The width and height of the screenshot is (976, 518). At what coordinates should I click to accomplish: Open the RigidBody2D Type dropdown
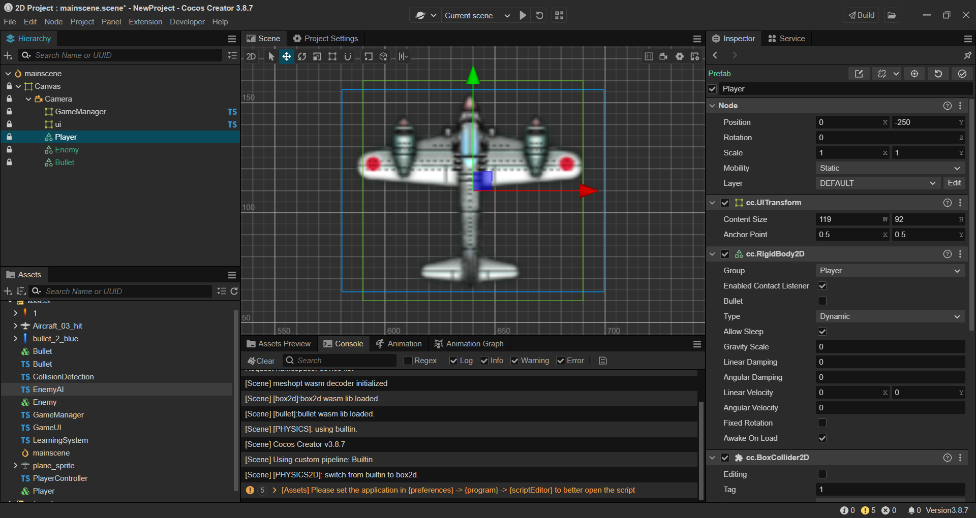point(890,316)
